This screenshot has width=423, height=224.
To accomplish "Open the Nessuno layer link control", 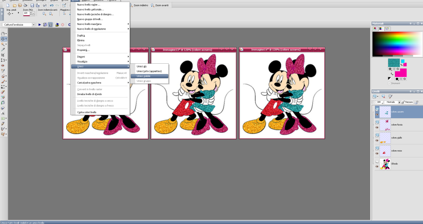I will tap(407, 103).
